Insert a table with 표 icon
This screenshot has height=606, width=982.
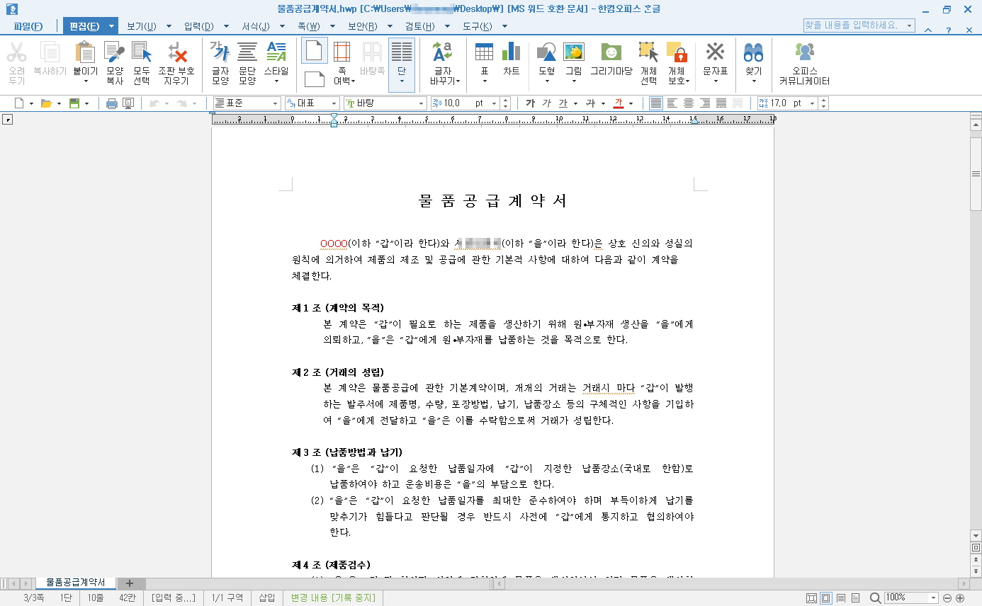(484, 53)
